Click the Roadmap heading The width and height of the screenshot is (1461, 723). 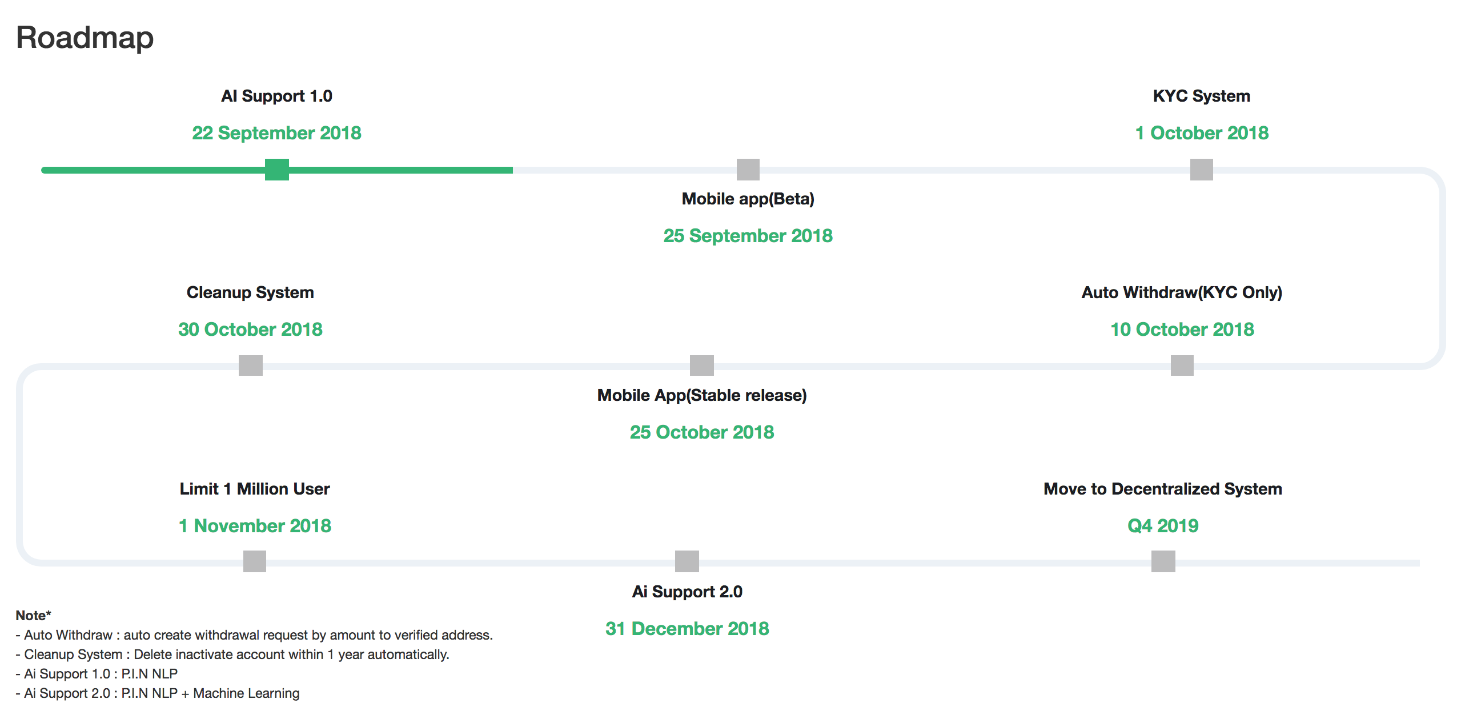[85, 38]
